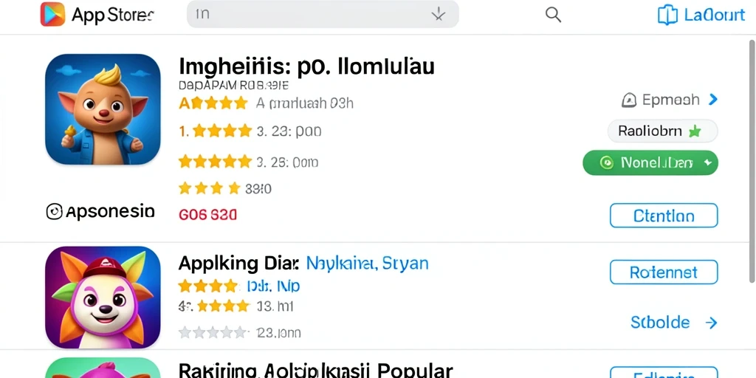Click the green star in Raoliobrn pill

pos(694,131)
